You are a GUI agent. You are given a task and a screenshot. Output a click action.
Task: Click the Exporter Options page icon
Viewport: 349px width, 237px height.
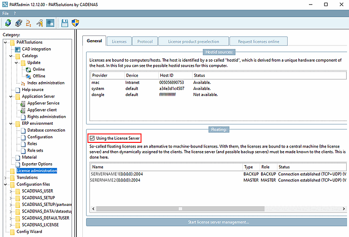point(18,164)
